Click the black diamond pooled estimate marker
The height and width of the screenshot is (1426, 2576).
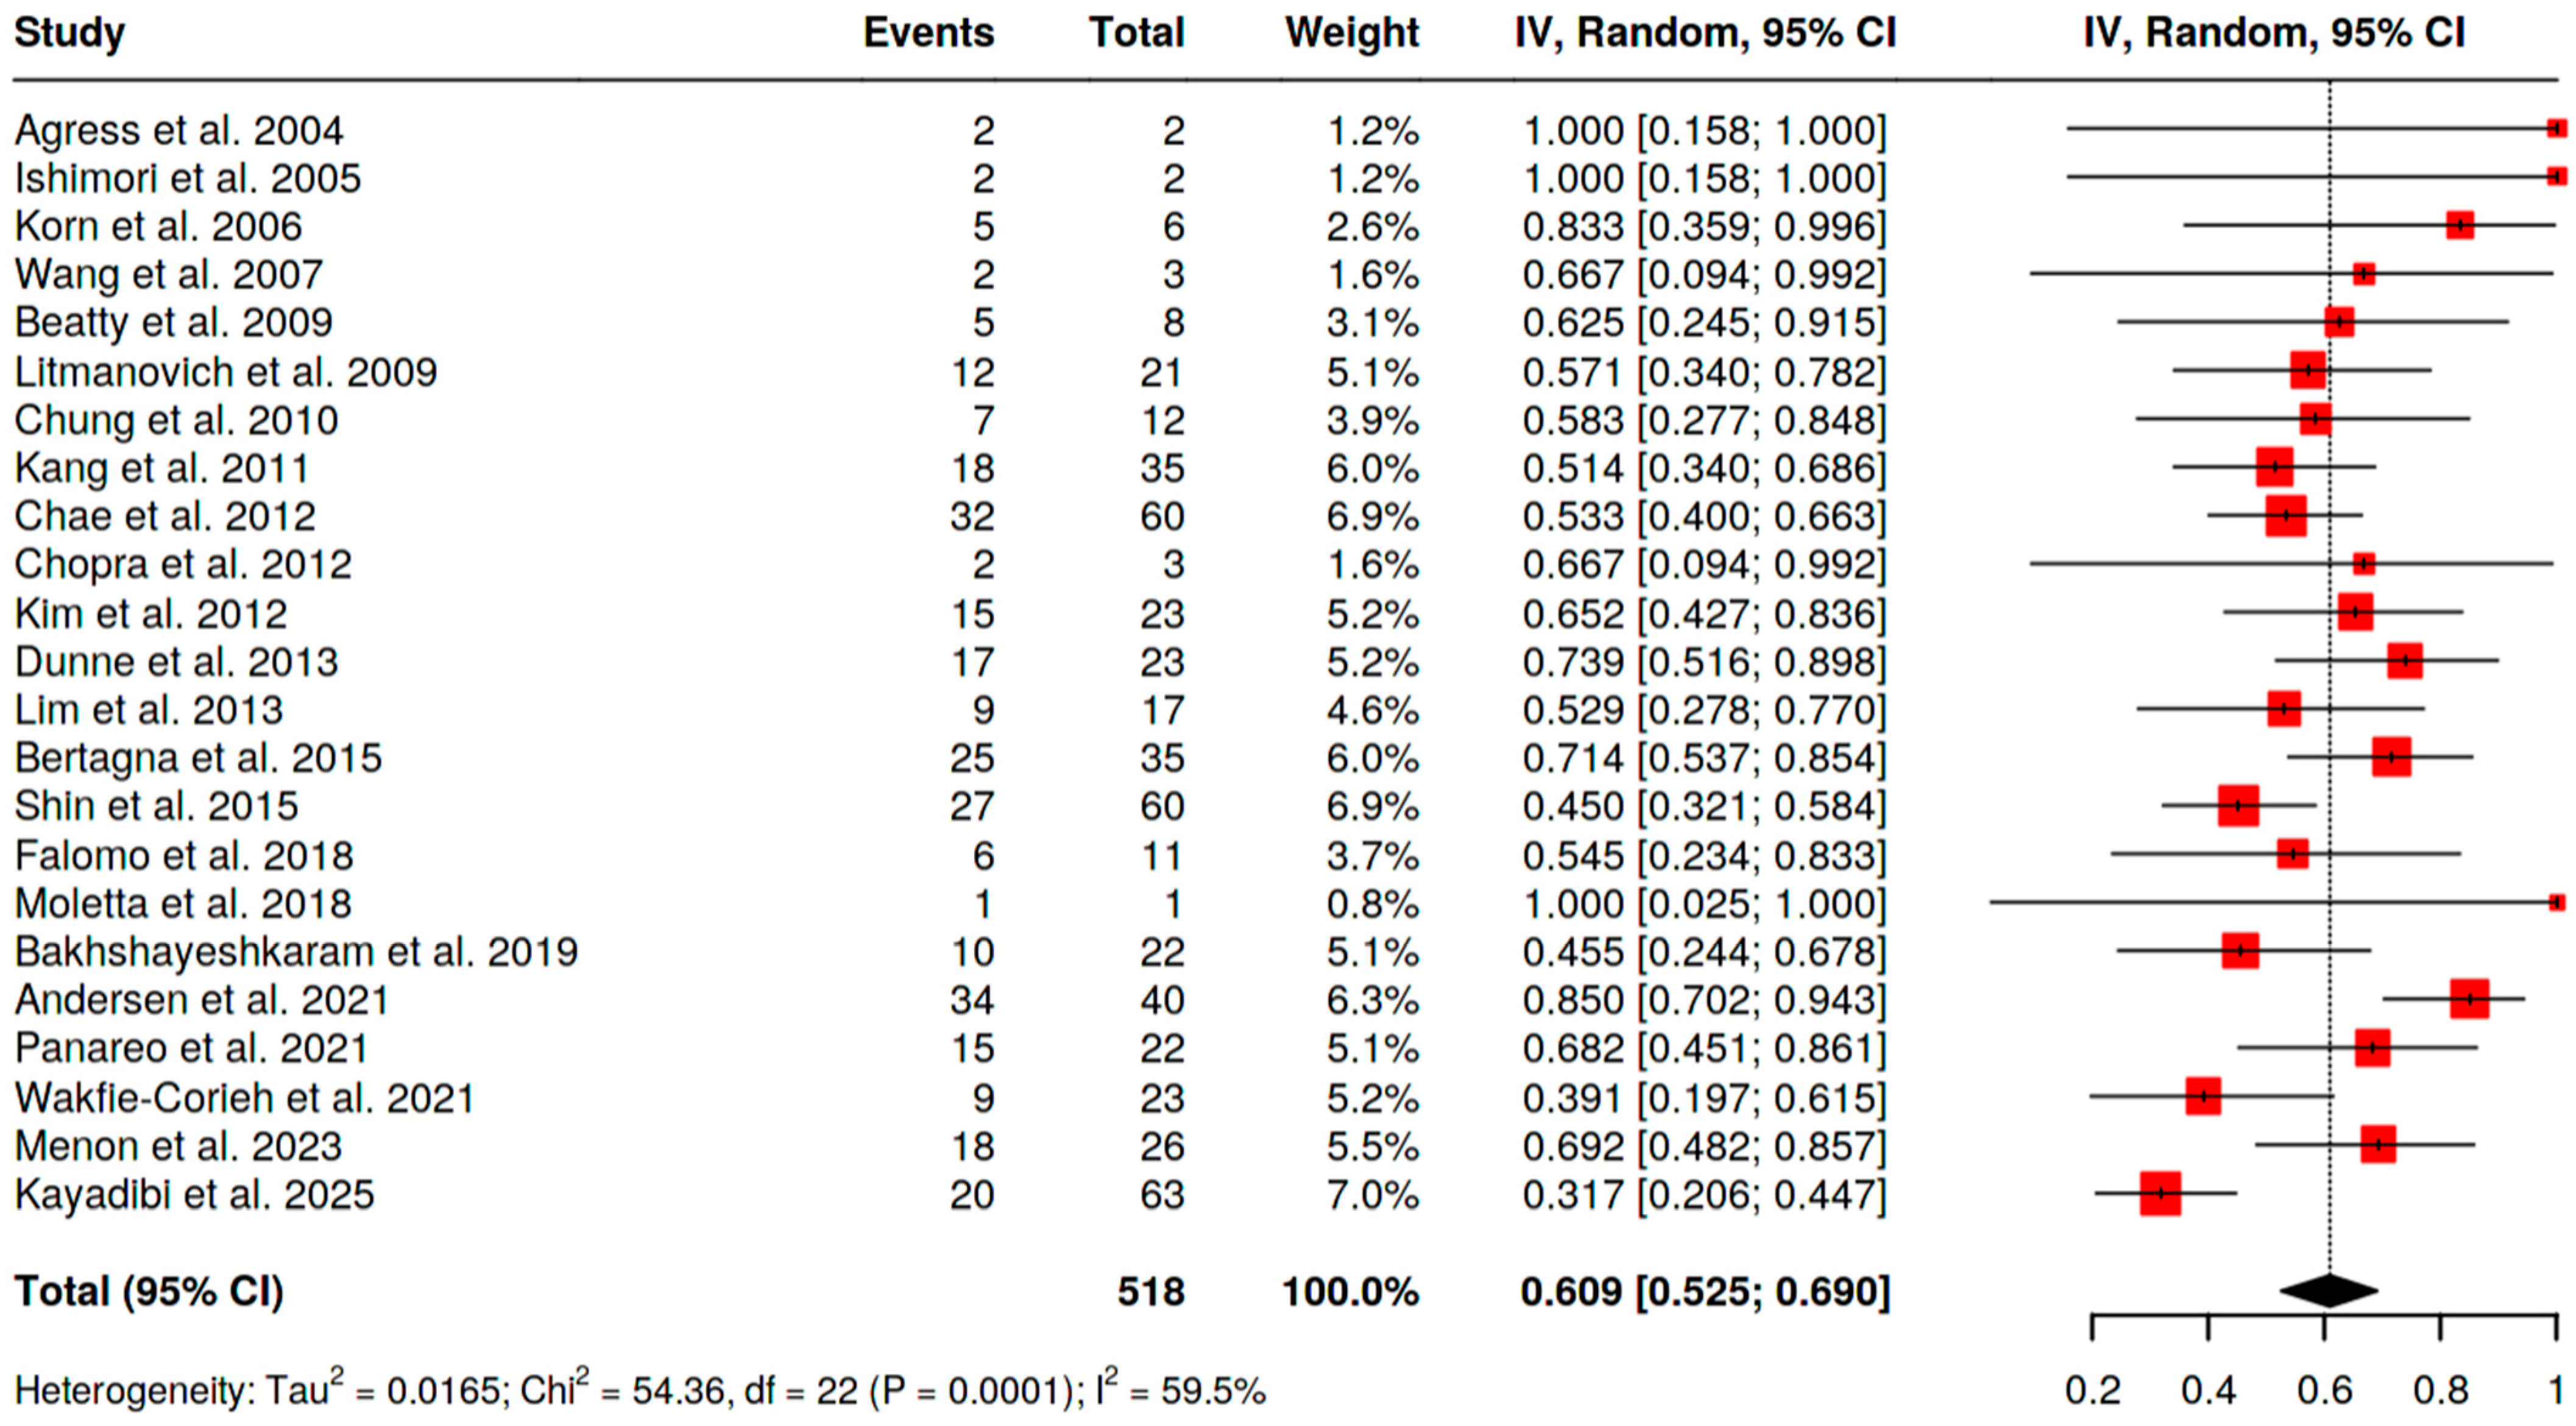[x=2329, y=1290]
